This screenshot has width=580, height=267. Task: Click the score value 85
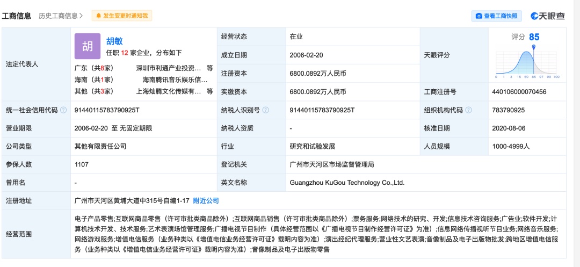(534, 37)
